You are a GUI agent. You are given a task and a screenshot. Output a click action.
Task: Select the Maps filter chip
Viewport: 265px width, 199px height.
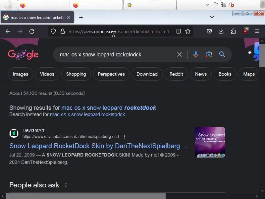pos(249,74)
